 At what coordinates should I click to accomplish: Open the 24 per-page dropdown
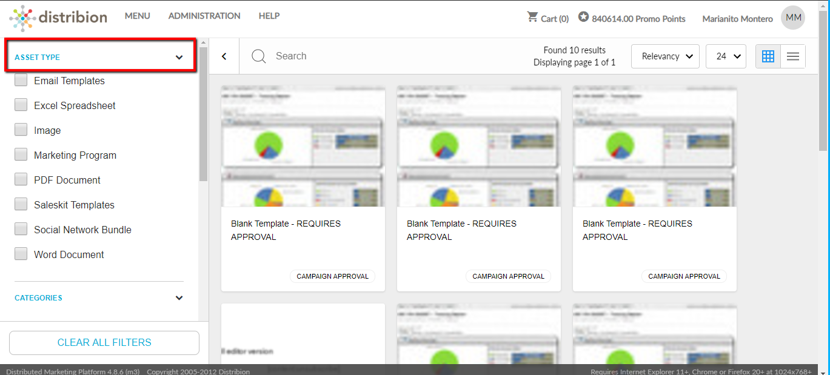click(726, 56)
